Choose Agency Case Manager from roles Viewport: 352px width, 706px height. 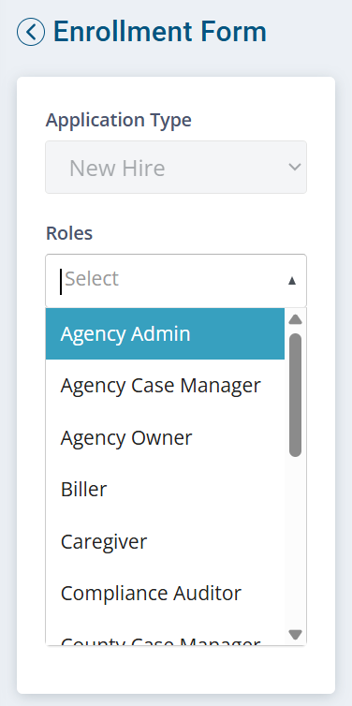click(165, 386)
